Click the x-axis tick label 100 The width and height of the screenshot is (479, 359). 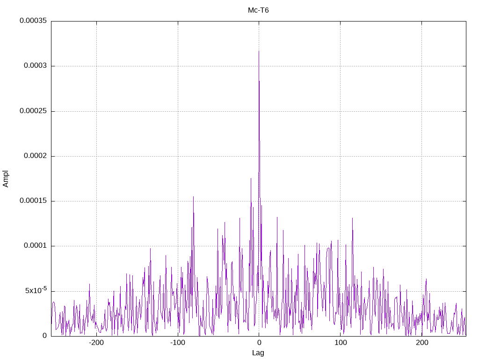point(341,343)
